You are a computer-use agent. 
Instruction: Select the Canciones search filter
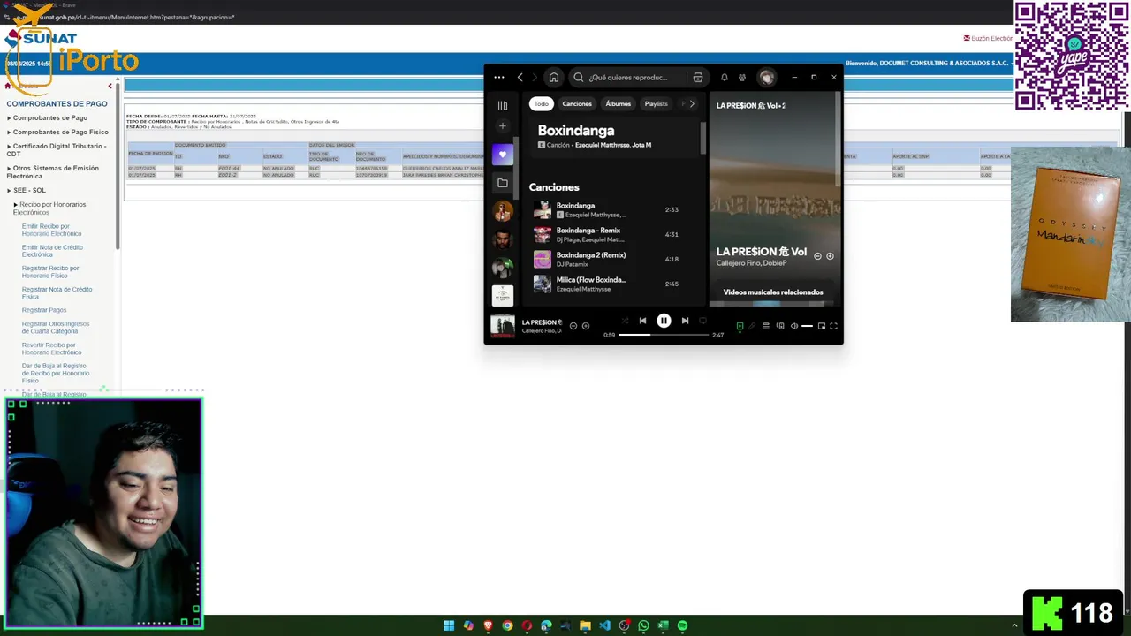pyautogui.click(x=577, y=104)
